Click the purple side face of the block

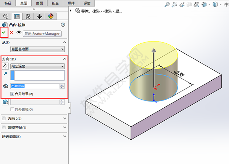click(x=177, y=108)
